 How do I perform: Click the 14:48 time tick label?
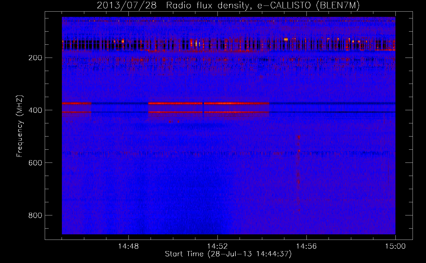click(128, 246)
